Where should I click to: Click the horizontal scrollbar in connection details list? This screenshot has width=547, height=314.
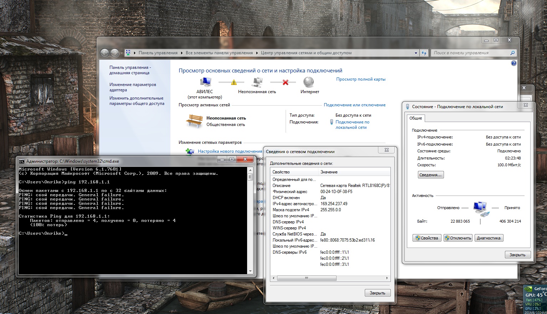(307, 278)
